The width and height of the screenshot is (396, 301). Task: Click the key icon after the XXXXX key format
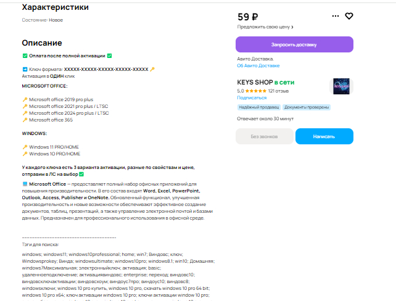[152, 70]
